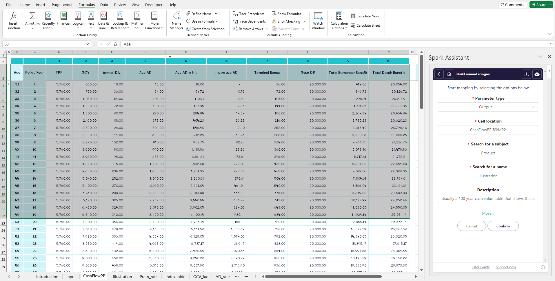Viewport: 555px width, 281px height.
Task: Open the More... link under Description
Action: (x=488, y=213)
